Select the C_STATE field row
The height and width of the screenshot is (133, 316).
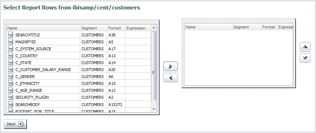coord(79,63)
